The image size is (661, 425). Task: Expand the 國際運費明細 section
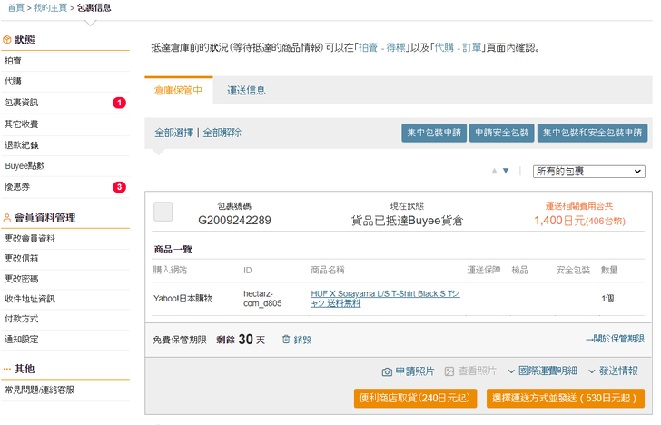click(x=541, y=371)
